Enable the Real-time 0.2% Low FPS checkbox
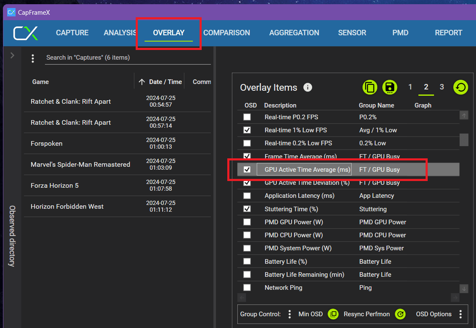Image resolution: width=476 pixels, height=328 pixels. pyautogui.click(x=247, y=143)
